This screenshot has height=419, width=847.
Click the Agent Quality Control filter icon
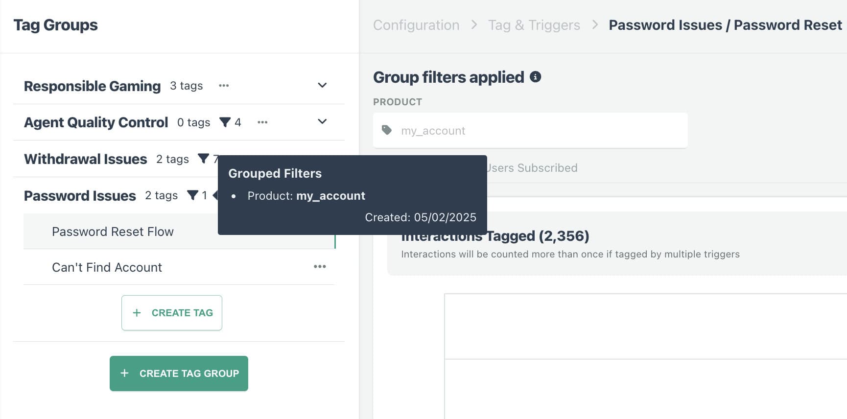coord(225,122)
